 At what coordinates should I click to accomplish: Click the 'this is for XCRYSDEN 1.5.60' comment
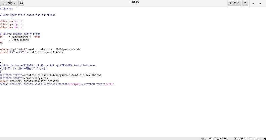tap(48, 65)
